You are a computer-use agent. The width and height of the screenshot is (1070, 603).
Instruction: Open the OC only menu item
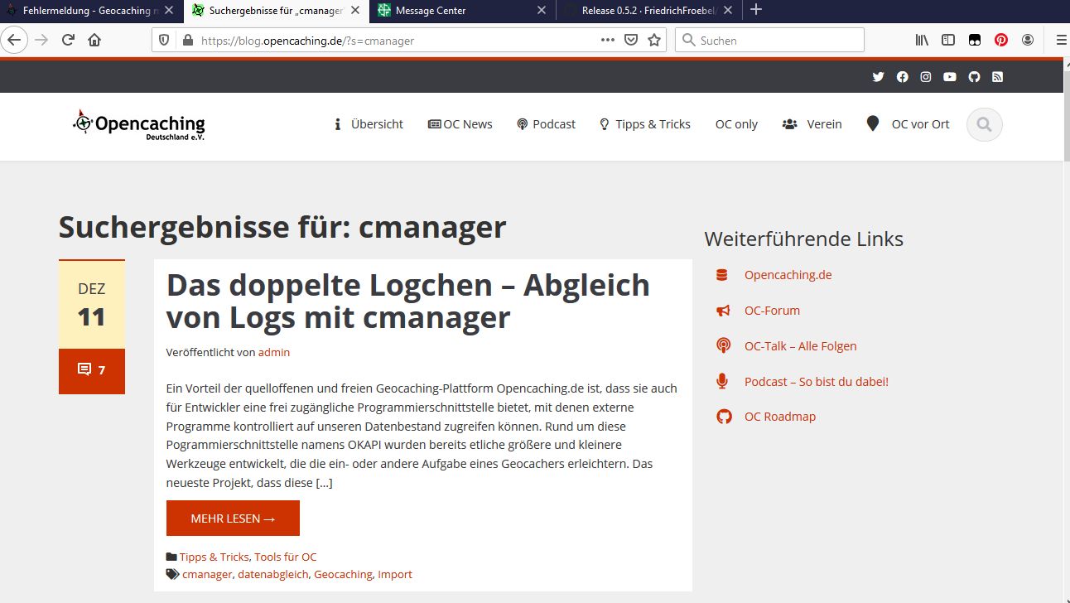[736, 124]
